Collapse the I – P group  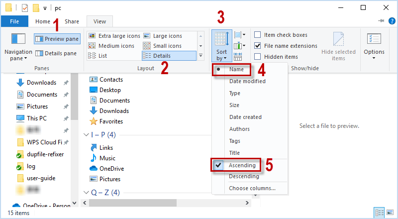point(86,135)
